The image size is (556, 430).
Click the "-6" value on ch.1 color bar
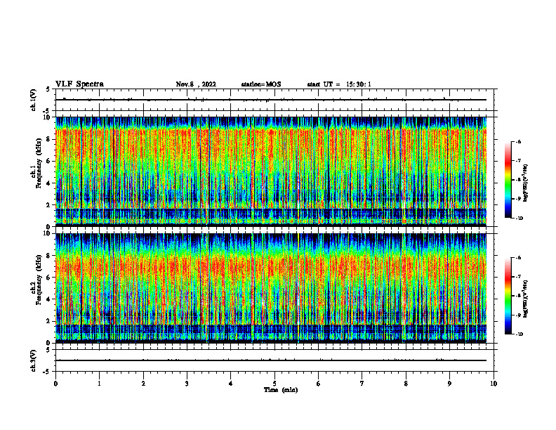point(518,142)
